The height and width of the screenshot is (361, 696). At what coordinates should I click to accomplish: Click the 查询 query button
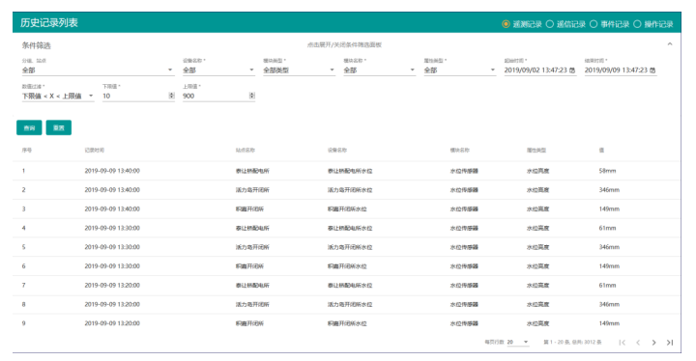click(x=29, y=127)
